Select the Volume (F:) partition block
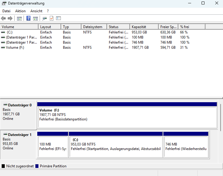The image size is (223, 176). [x=127, y=115]
